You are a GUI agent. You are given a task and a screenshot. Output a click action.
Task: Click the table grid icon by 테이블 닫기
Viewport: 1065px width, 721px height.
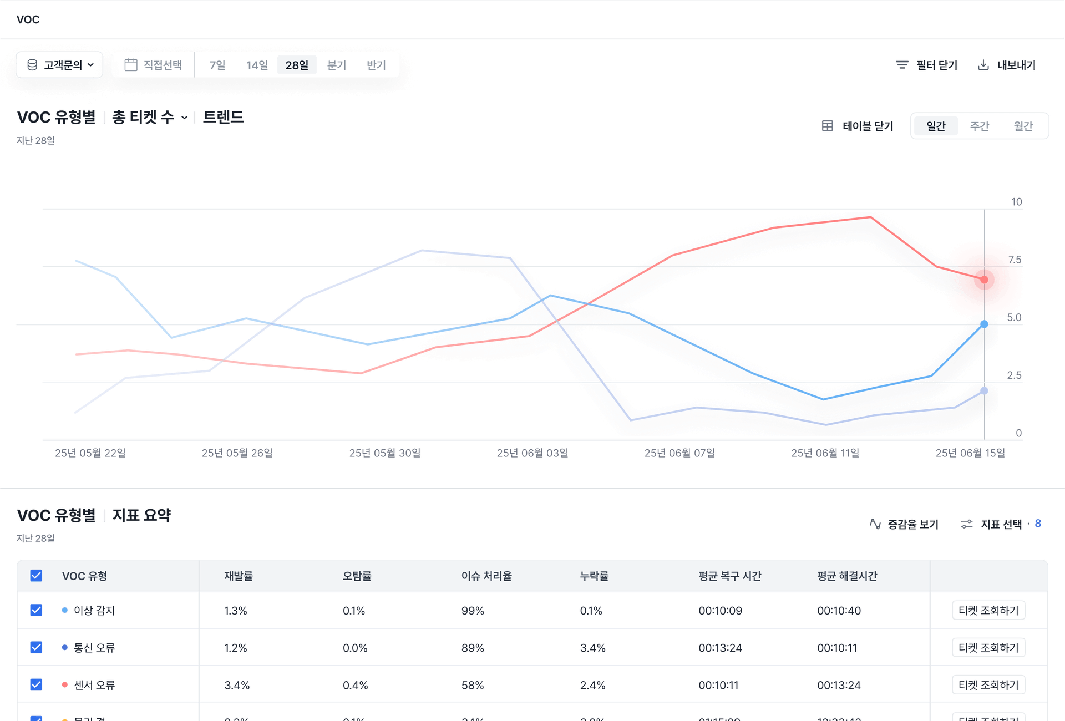pos(827,126)
